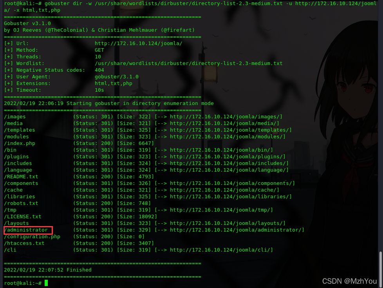
Task: Click the /README.txt result entry
Action: point(21,177)
